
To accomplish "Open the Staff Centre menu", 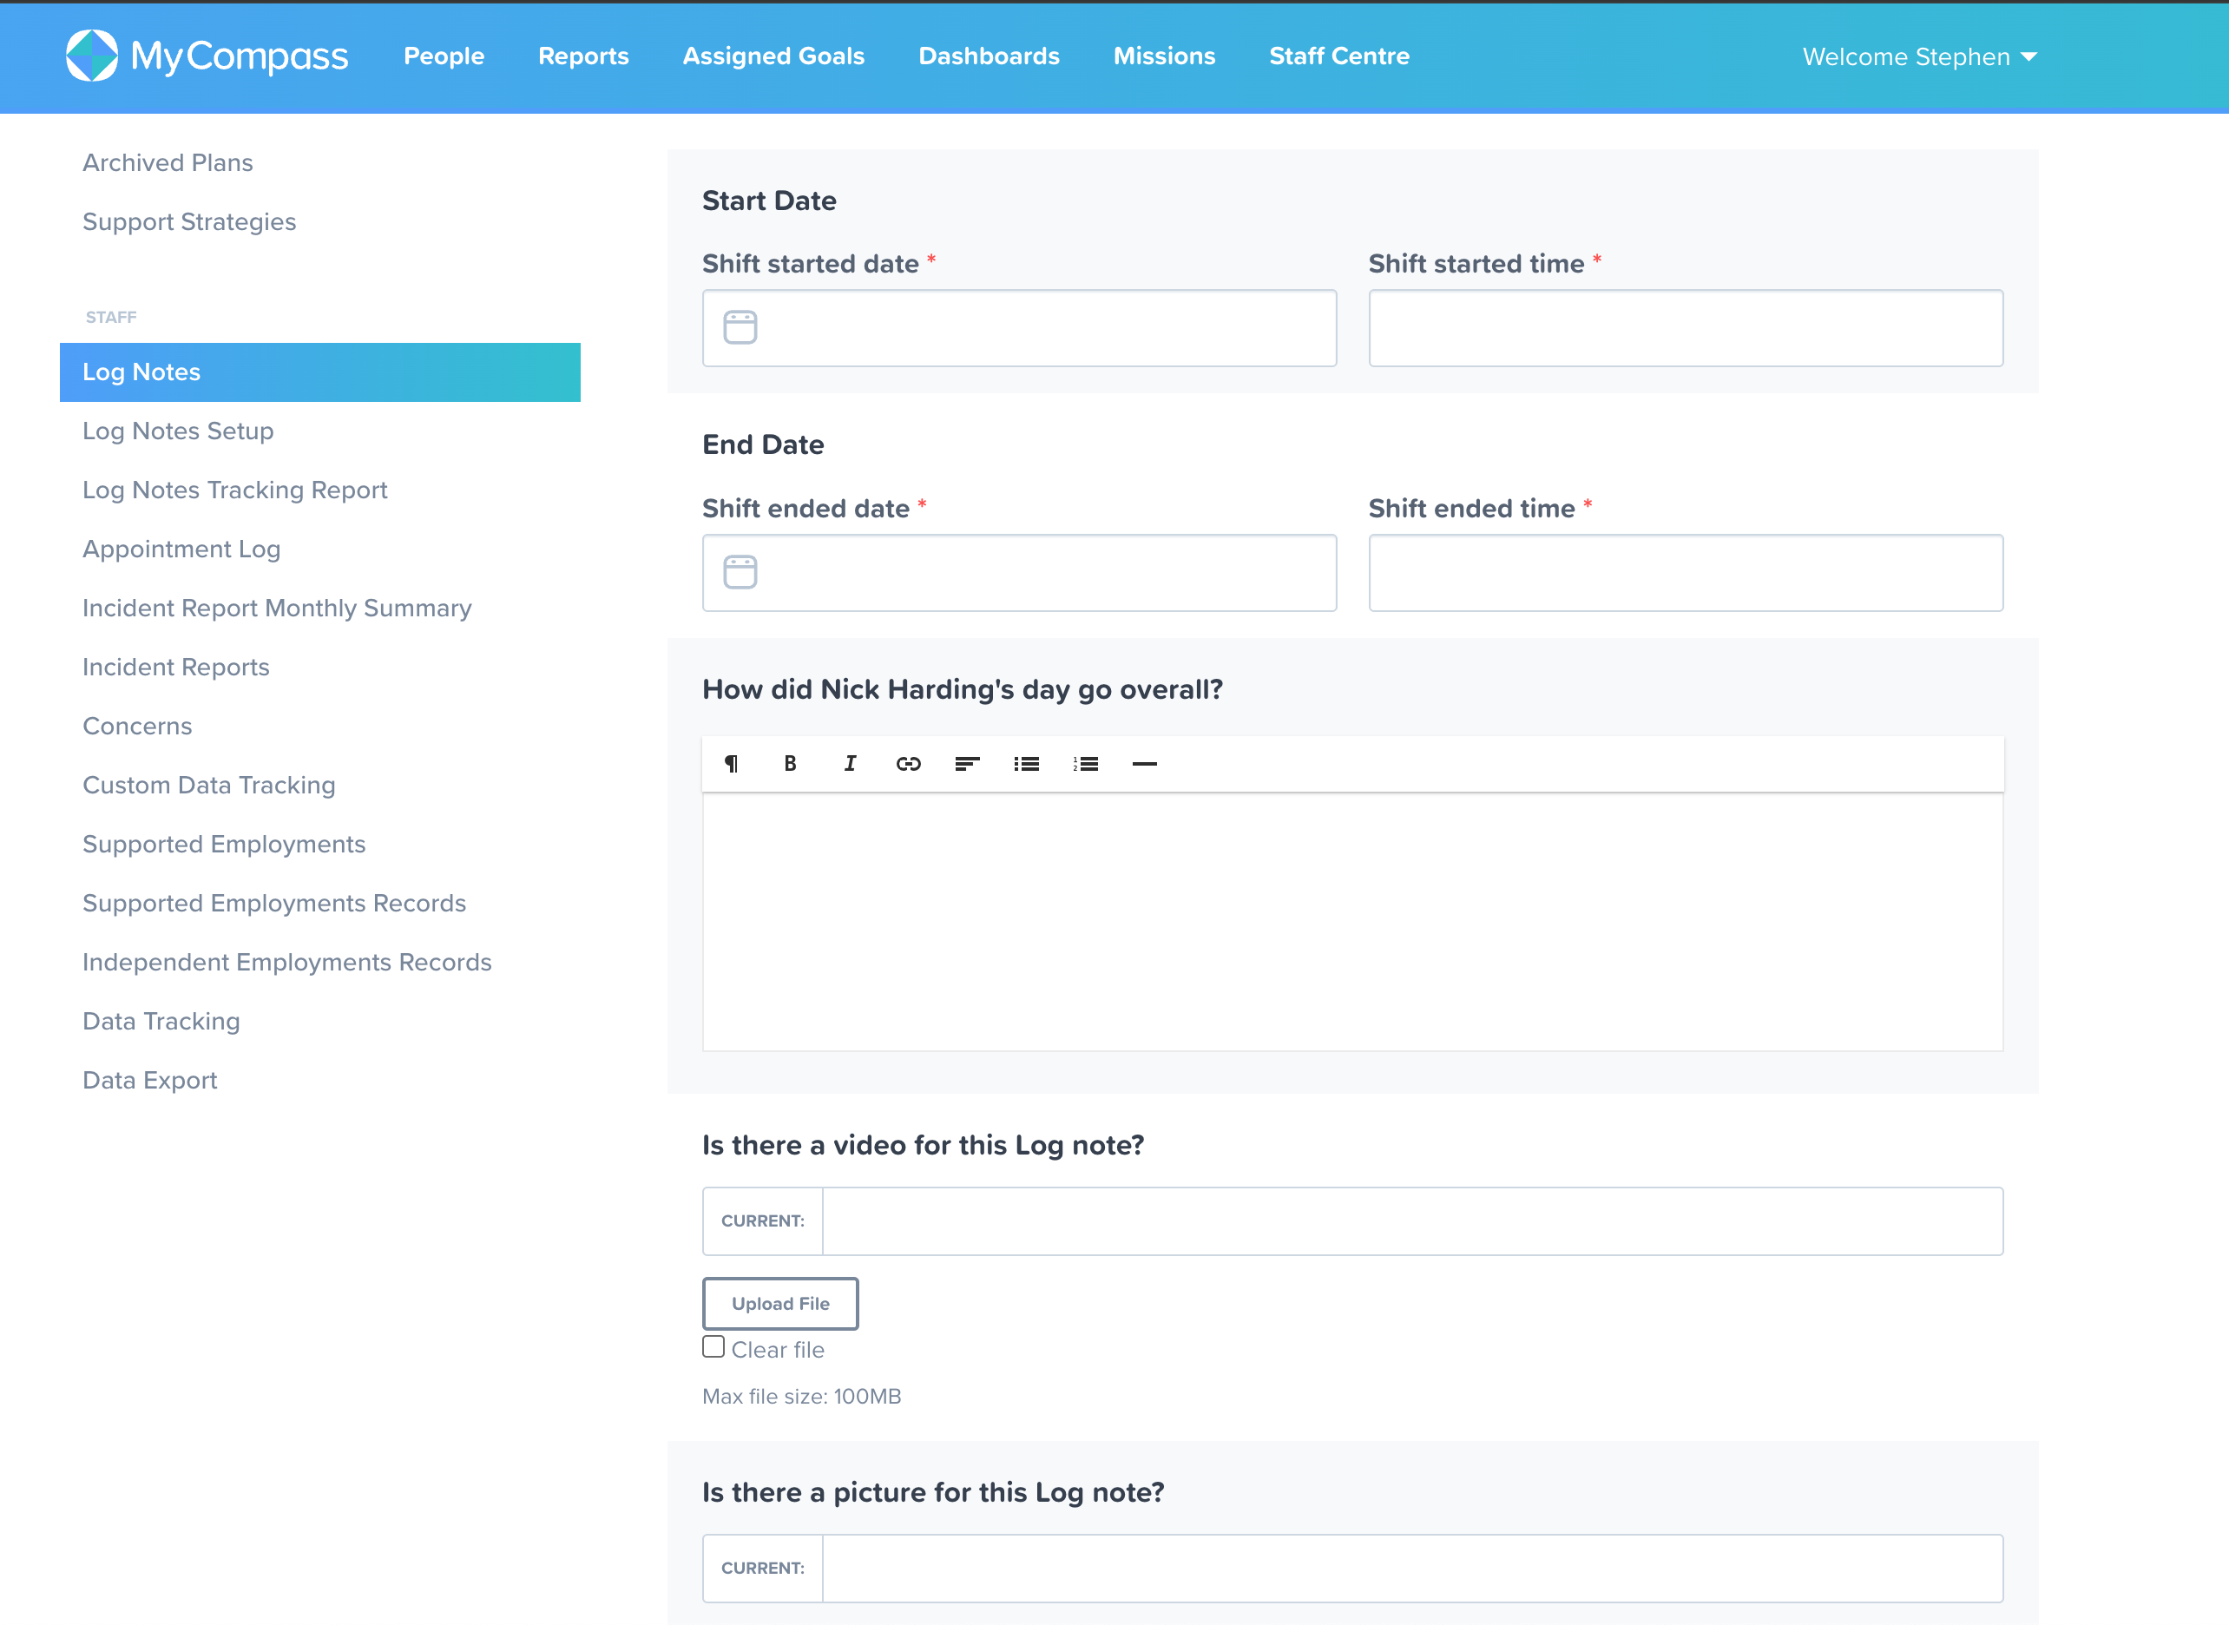I will click(x=1338, y=56).
